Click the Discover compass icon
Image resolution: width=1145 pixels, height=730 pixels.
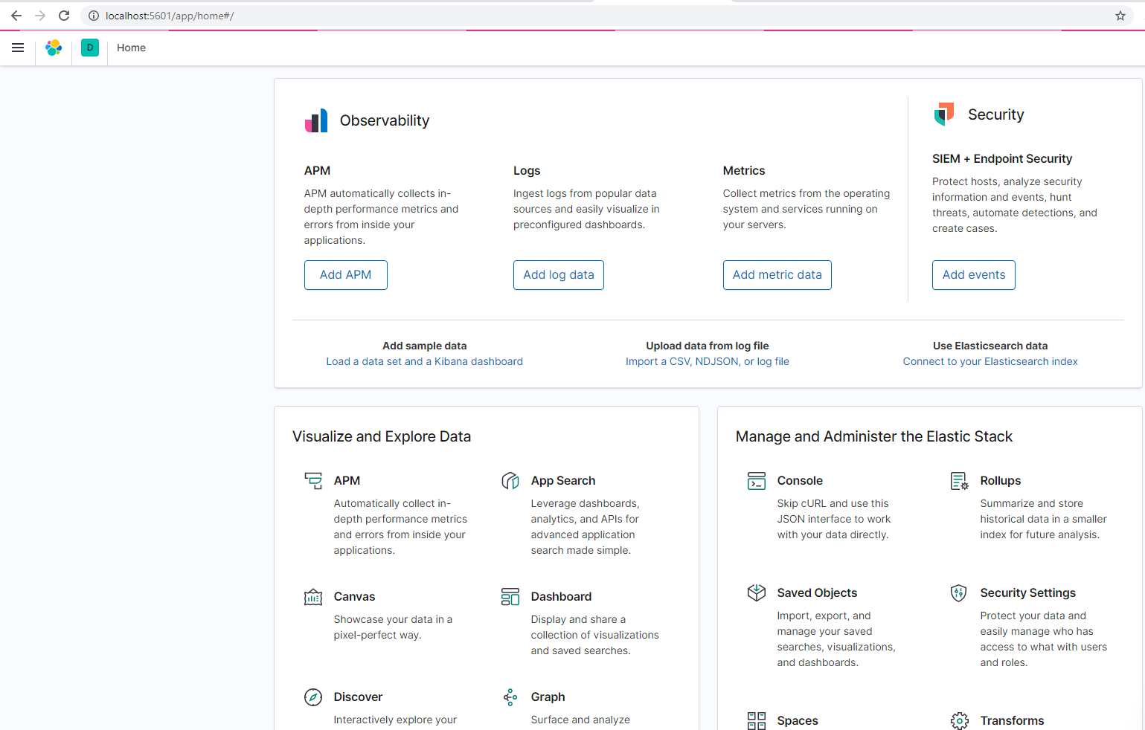click(313, 697)
